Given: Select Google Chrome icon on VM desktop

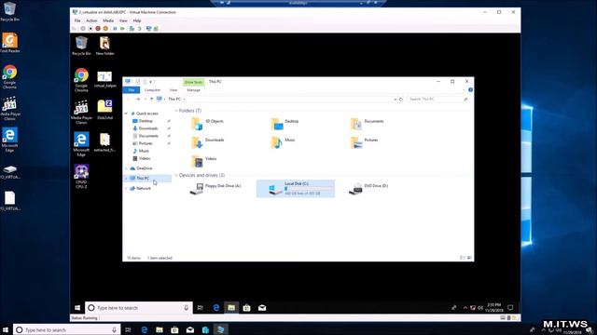Looking at the screenshot, I should 81,80.
